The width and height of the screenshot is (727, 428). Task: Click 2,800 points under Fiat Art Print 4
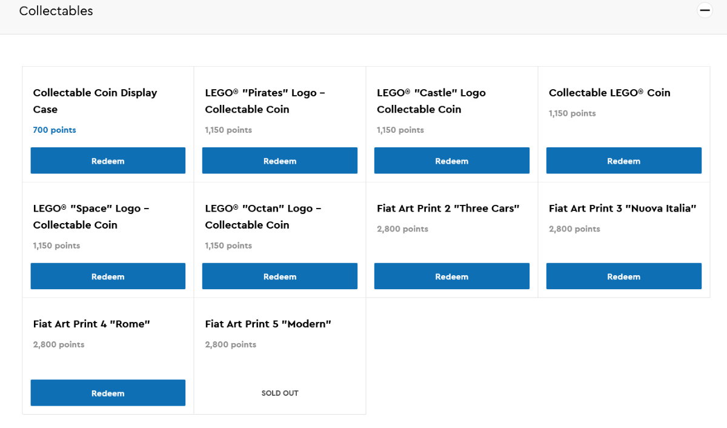pyautogui.click(x=59, y=344)
